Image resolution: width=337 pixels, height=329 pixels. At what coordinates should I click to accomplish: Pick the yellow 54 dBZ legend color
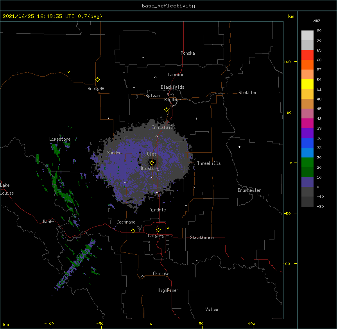click(307, 84)
